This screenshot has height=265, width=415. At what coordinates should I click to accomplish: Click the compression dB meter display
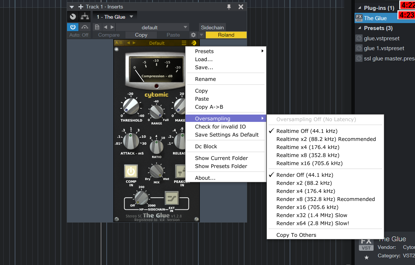157,70
